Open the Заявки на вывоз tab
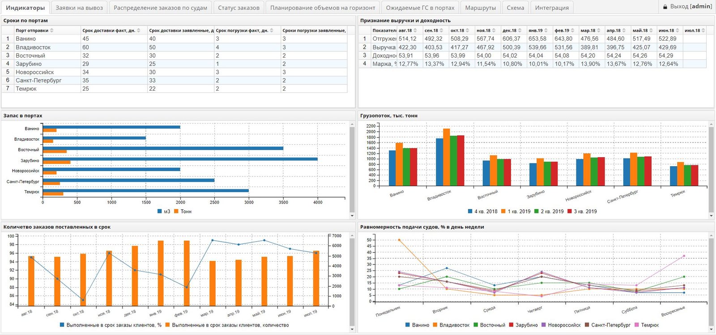This screenshot has width=716, height=335. point(79,8)
